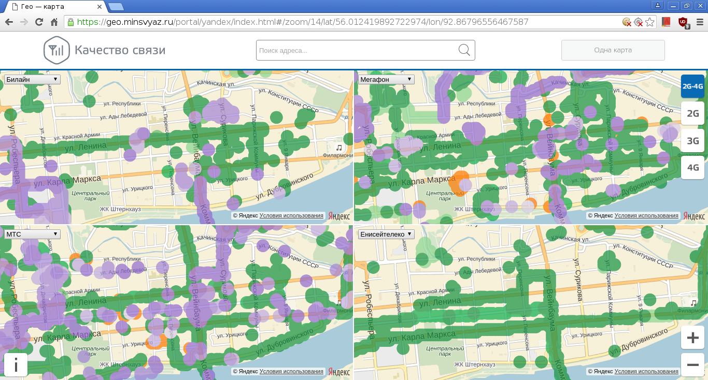Open the МТС operator dropdown
This screenshot has width=708, height=380.
32,234
